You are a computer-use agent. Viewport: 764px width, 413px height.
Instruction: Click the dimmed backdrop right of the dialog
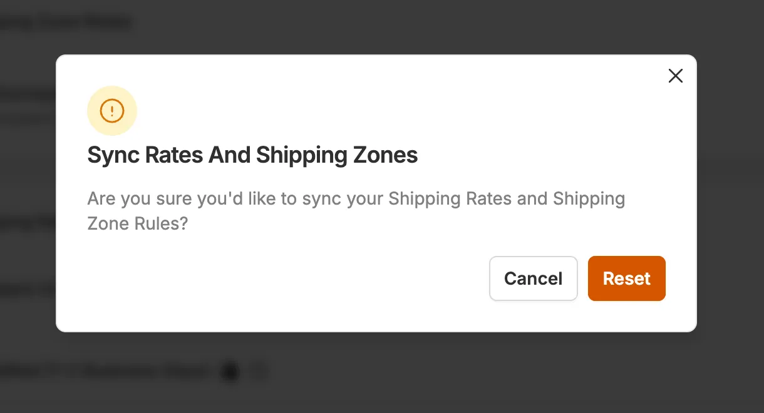(730, 206)
